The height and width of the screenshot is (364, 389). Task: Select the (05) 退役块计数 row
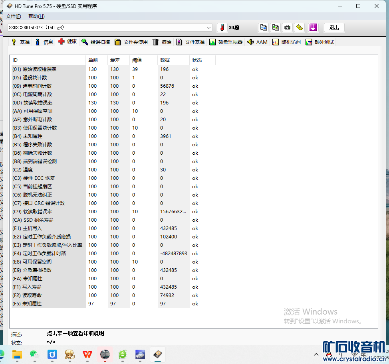113,78
